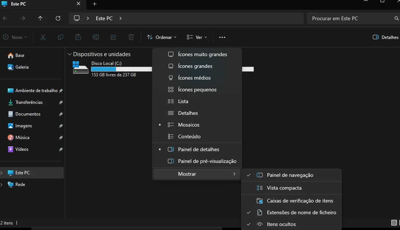Viewport: 400px width, 230px height.
Task: Click the Paste clipboard icon
Action: [x=78, y=37]
